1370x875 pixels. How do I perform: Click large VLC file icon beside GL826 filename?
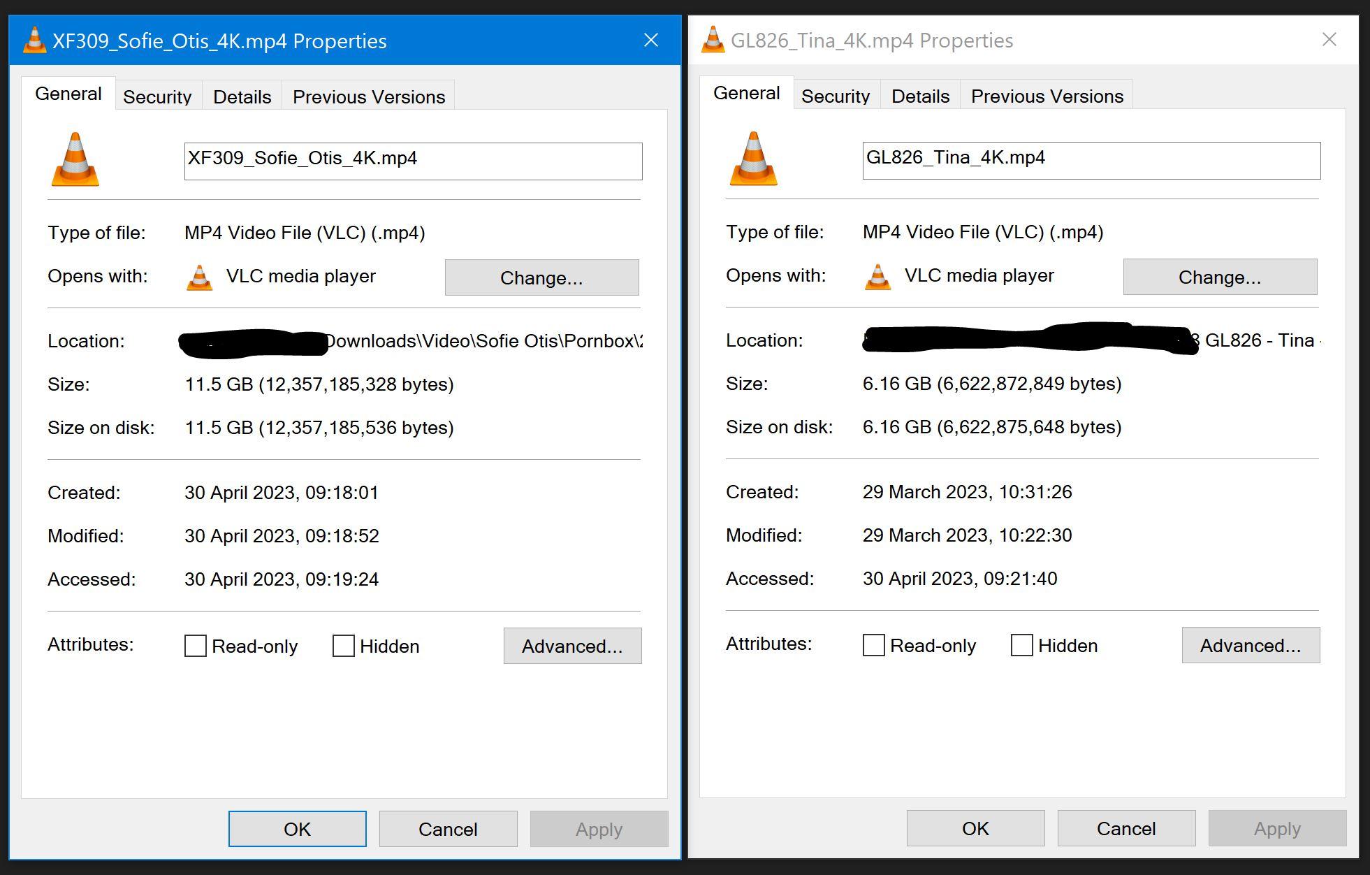[x=754, y=159]
